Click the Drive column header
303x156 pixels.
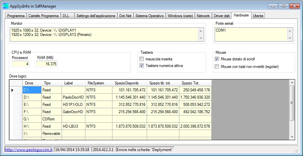point(32,83)
